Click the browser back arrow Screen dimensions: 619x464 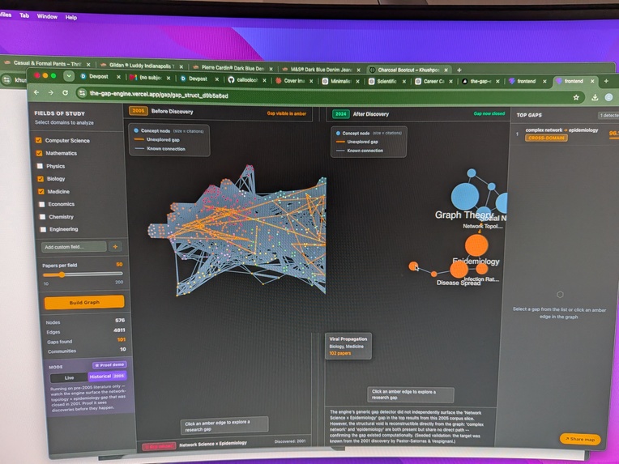(x=36, y=92)
